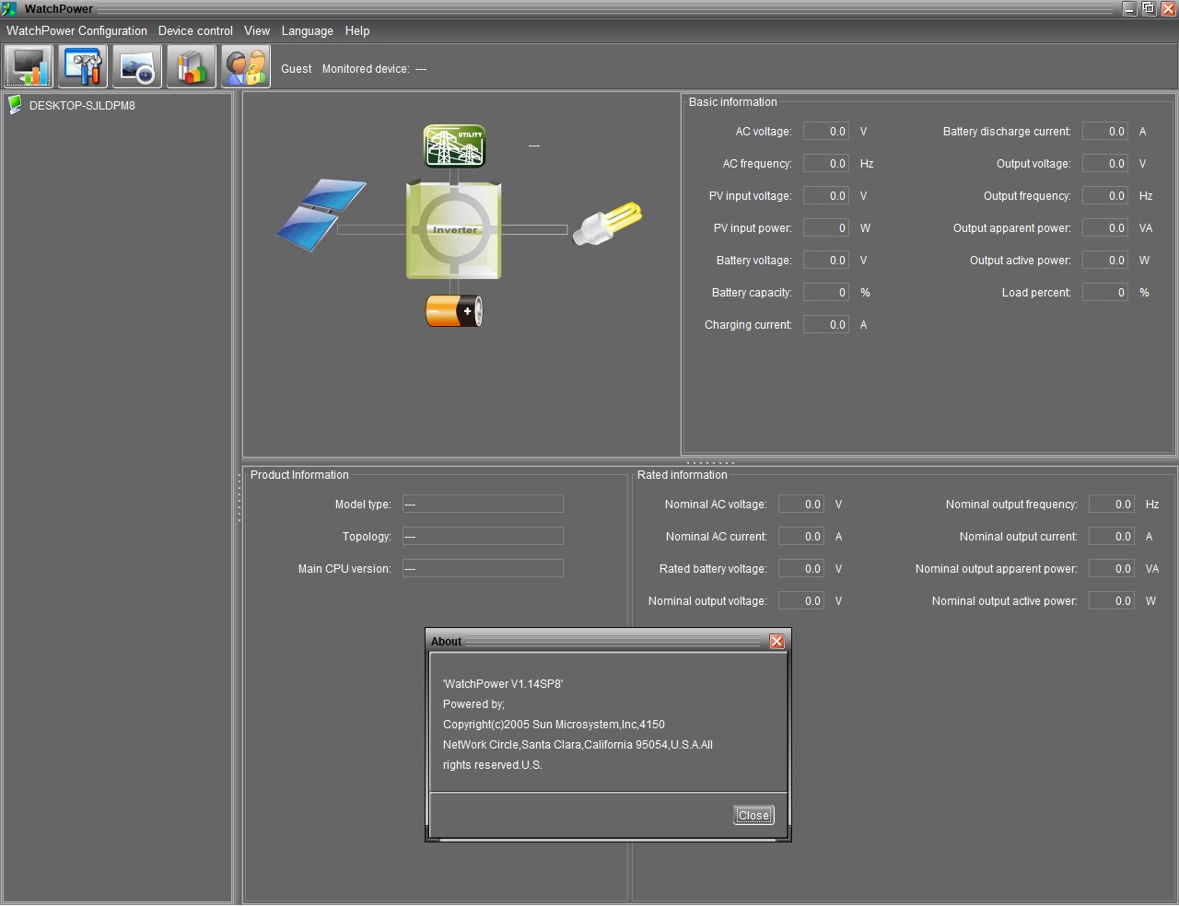The image size is (1179, 906).
Task: Click the Output apparent power value field
Action: pyautogui.click(x=1105, y=227)
